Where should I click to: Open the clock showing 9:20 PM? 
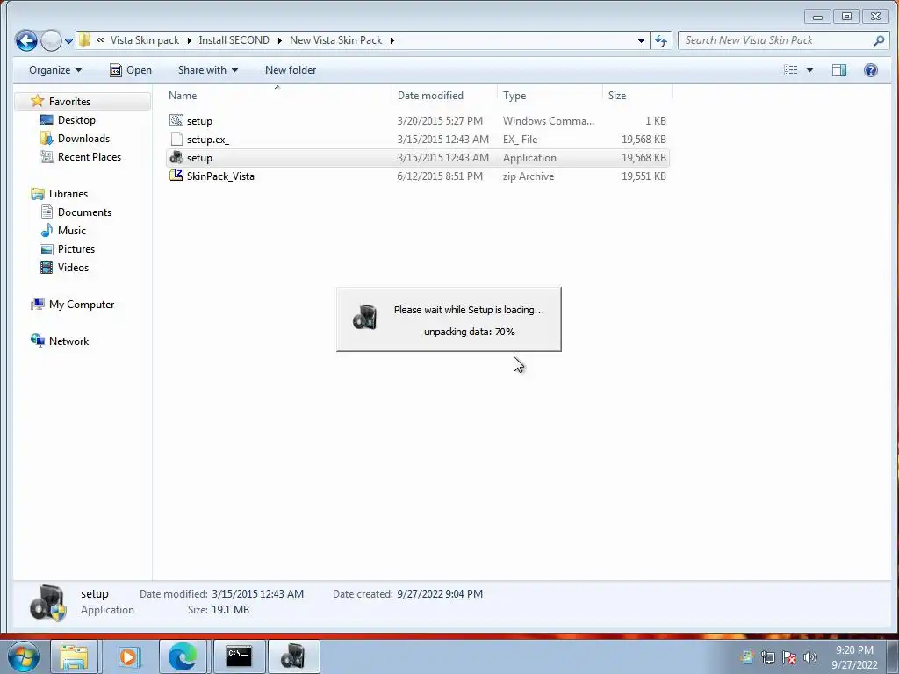[x=854, y=656]
